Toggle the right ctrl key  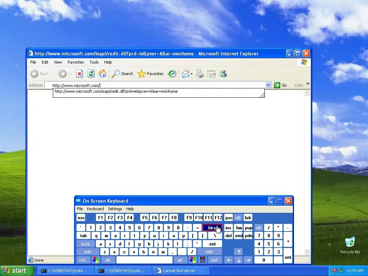pyautogui.click(x=214, y=260)
